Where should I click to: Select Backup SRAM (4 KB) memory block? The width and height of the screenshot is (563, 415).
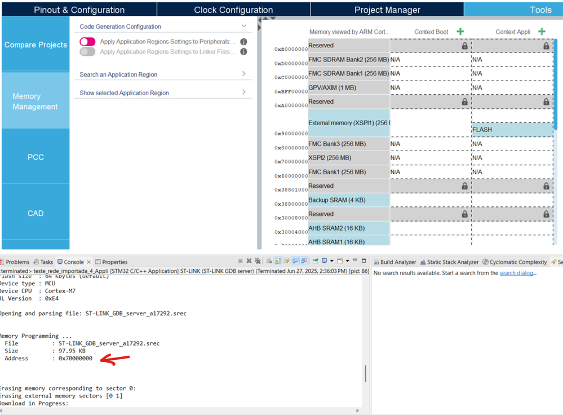[x=349, y=200]
